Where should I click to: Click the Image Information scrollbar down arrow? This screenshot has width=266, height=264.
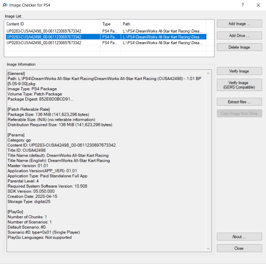(209, 248)
